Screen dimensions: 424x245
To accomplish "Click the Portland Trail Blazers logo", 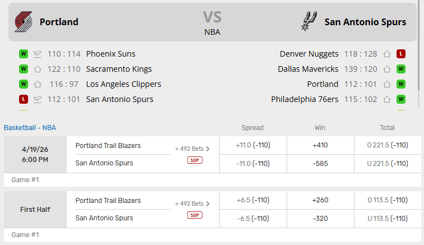I will click(x=24, y=22).
